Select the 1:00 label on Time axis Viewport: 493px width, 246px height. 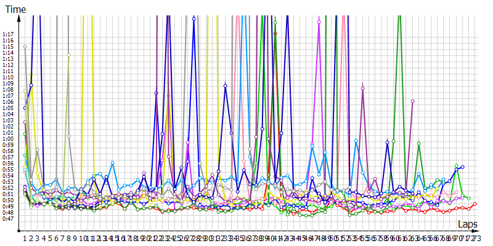(8, 138)
